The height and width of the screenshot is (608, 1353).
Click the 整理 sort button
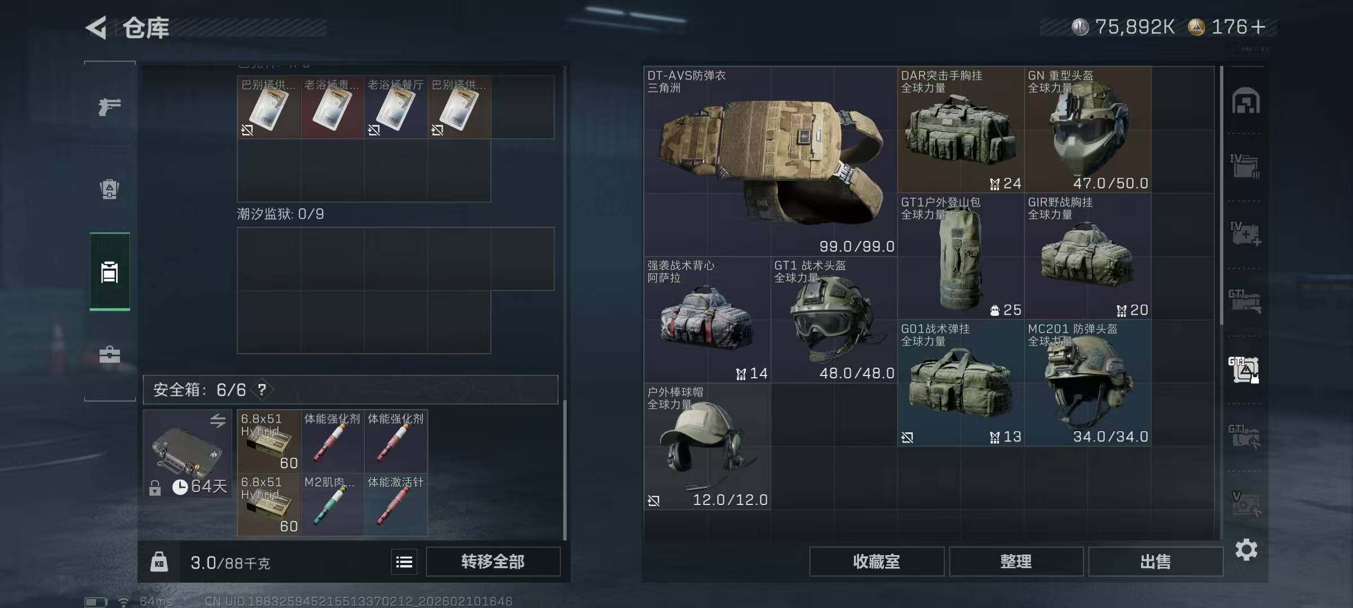click(1016, 561)
